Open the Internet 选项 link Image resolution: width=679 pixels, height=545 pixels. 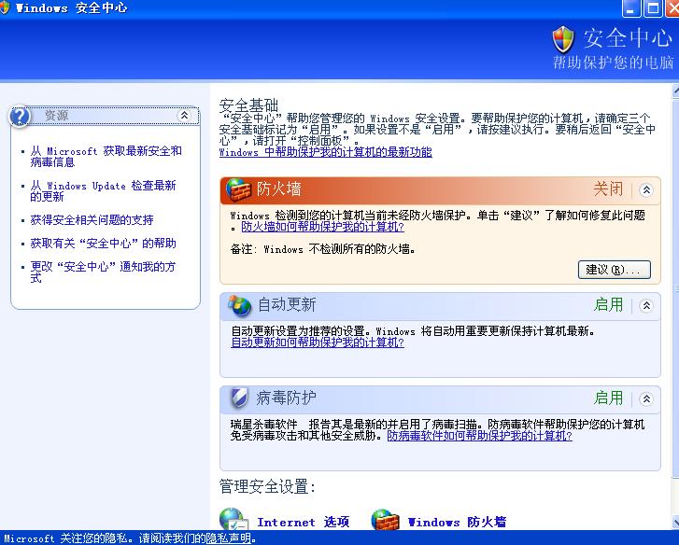pos(304,522)
